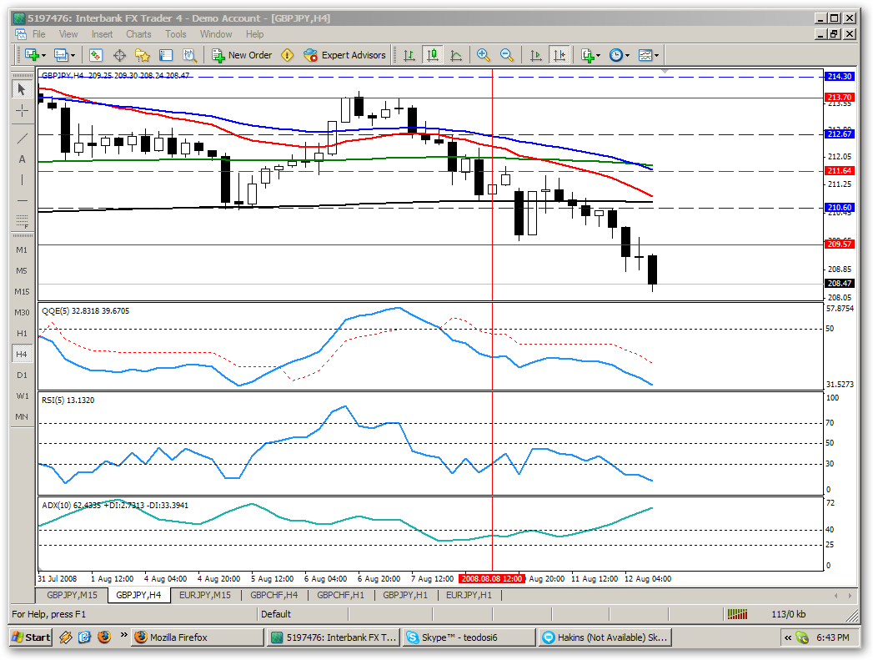Switch to the EURJPY,M15 chart tab
This screenshot has width=873, height=660.
[x=204, y=595]
